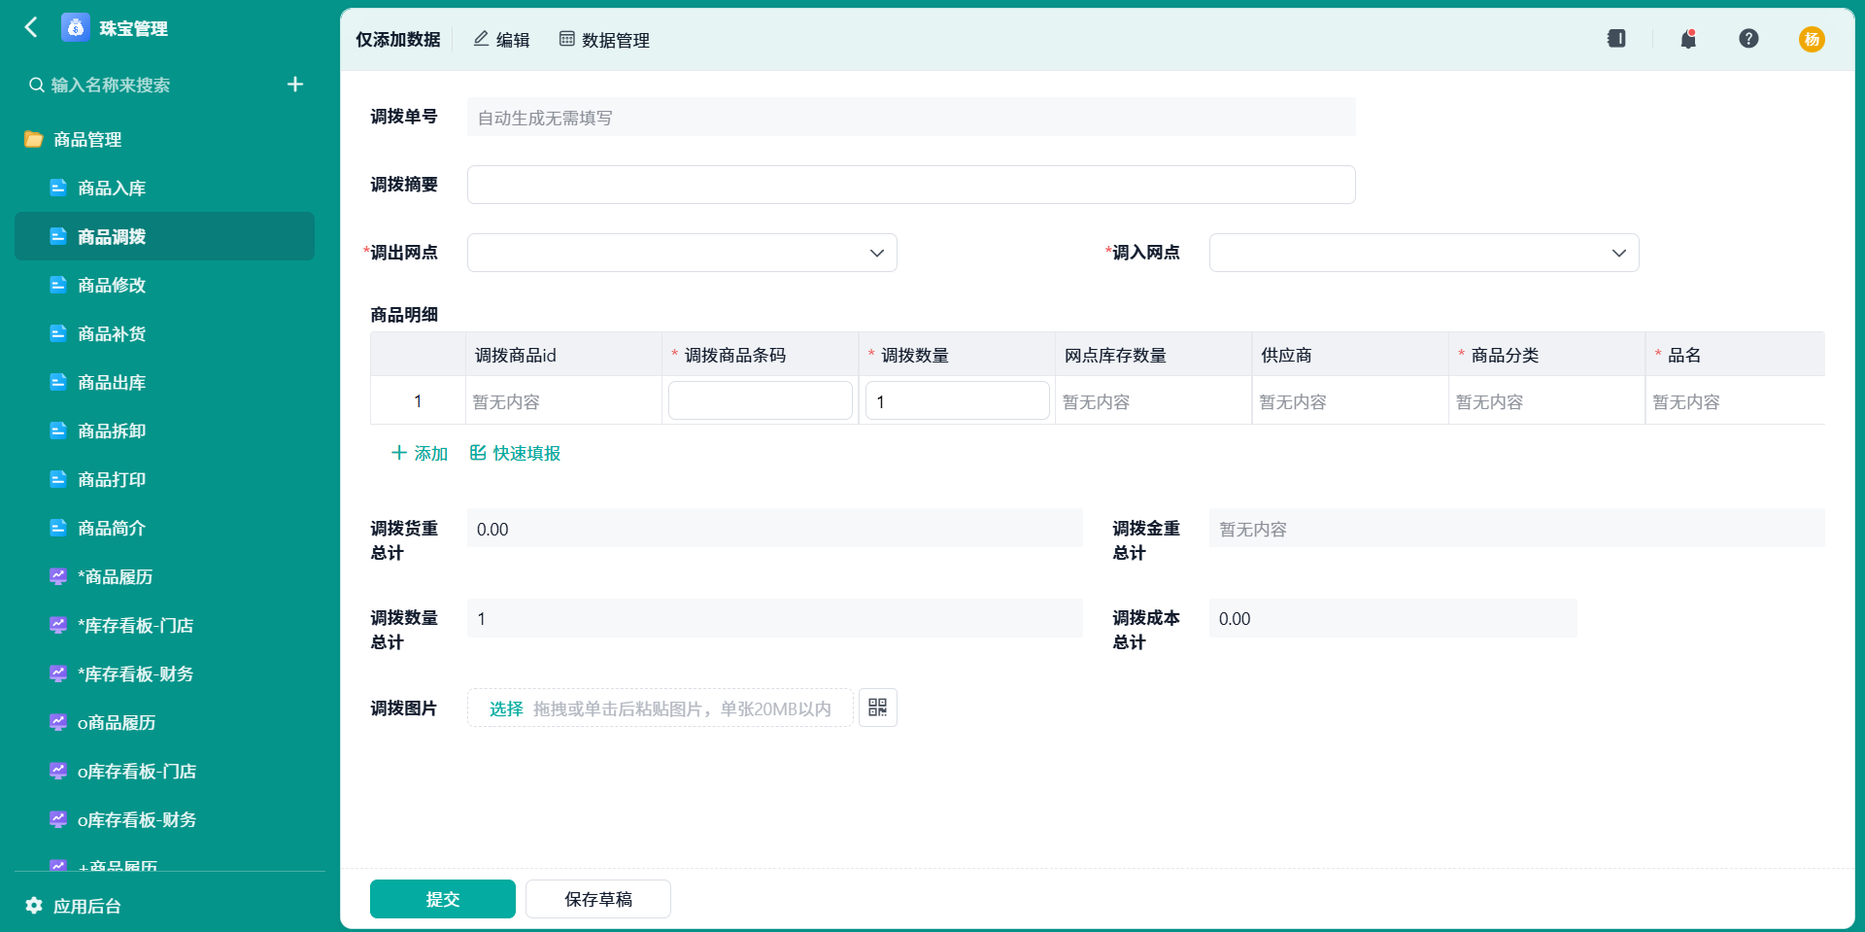Viewport: 1865px width, 932px height.
Task: Open the 商品入库 sidebar item
Action: tap(164, 188)
